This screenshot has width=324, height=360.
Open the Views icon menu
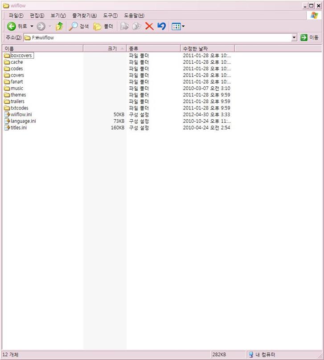click(176, 26)
